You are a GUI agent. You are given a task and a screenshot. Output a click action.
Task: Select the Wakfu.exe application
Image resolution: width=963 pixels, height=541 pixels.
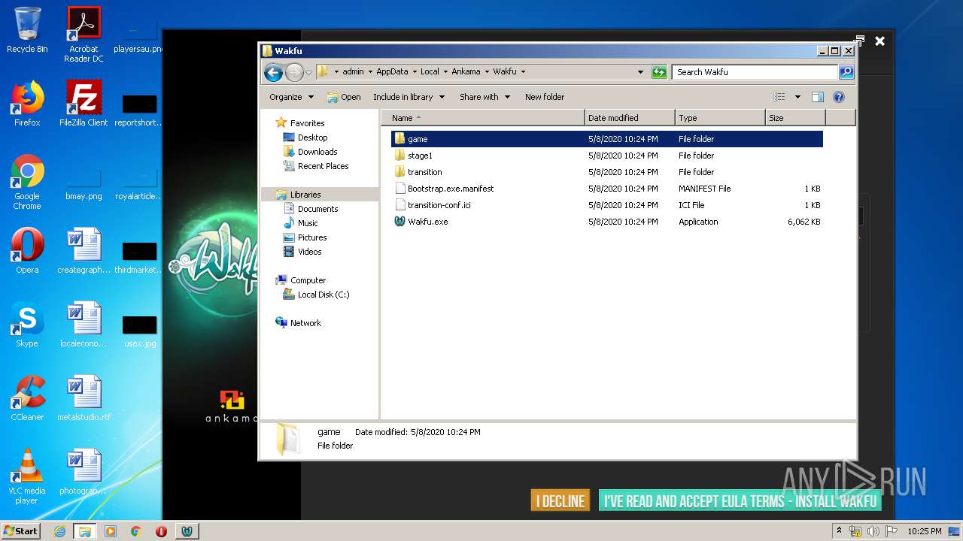pyautogui.click(x=606, y=222)
